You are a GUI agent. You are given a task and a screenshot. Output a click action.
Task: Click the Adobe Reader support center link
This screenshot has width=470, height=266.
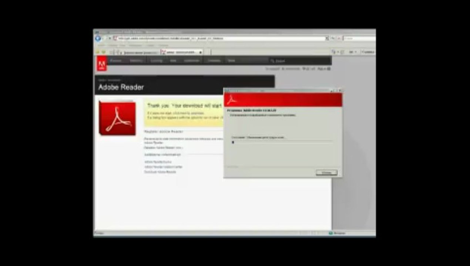pyautogui.click(x=163, y=167)
